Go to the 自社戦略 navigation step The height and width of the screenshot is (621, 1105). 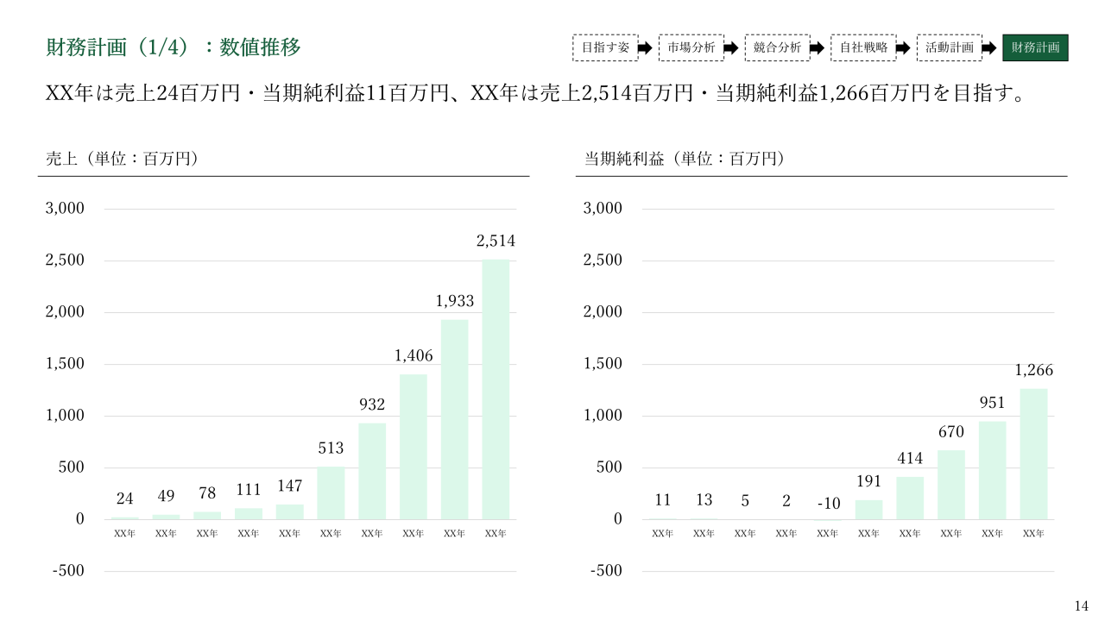(863, 47)
